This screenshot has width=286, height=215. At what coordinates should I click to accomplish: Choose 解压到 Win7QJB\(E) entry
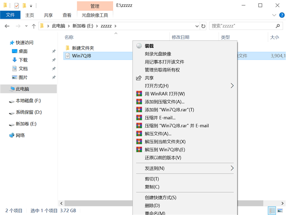(165, 150)
